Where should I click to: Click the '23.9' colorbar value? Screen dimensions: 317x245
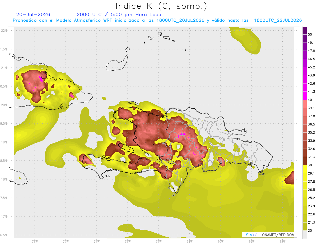click(311, 206)
